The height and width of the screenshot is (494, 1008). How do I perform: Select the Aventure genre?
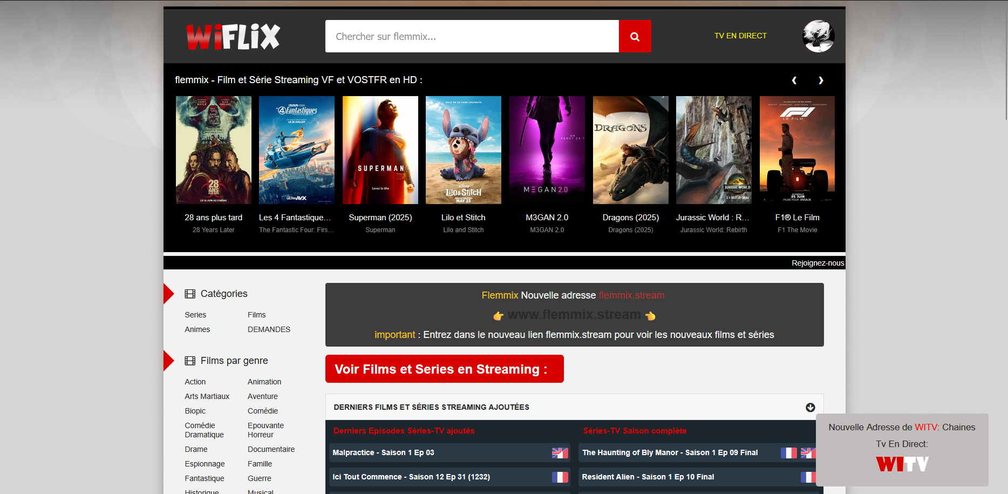(263, 396)
